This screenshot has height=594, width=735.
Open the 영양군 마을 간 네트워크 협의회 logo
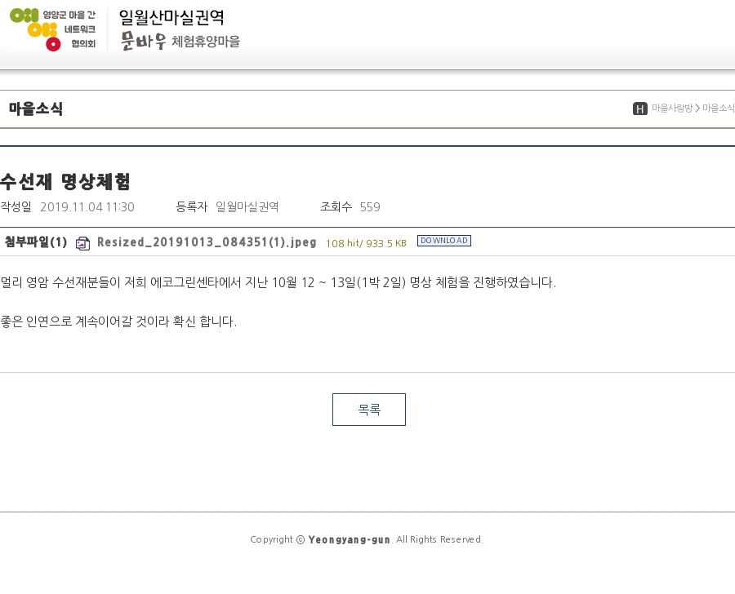click(52, 29)
